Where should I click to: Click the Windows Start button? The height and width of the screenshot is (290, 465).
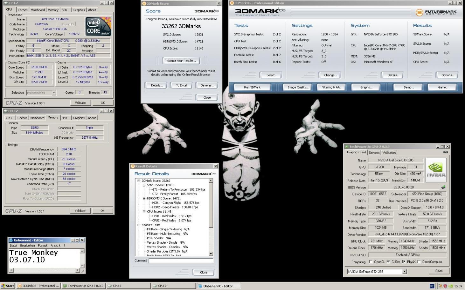8,286
